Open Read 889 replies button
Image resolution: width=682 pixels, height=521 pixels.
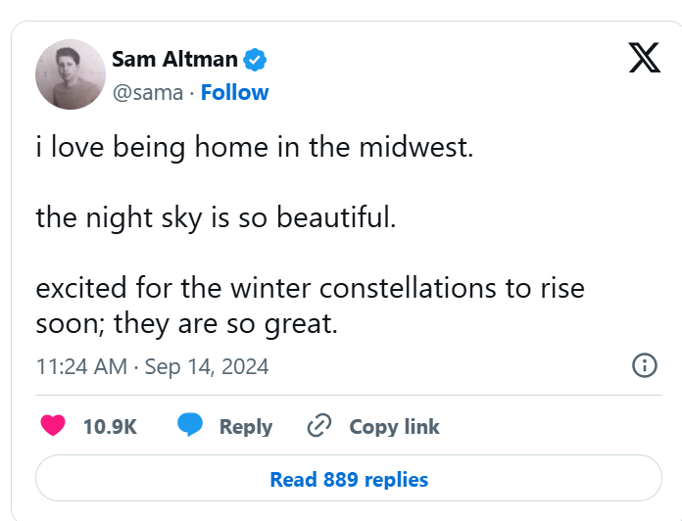[349, 479]
